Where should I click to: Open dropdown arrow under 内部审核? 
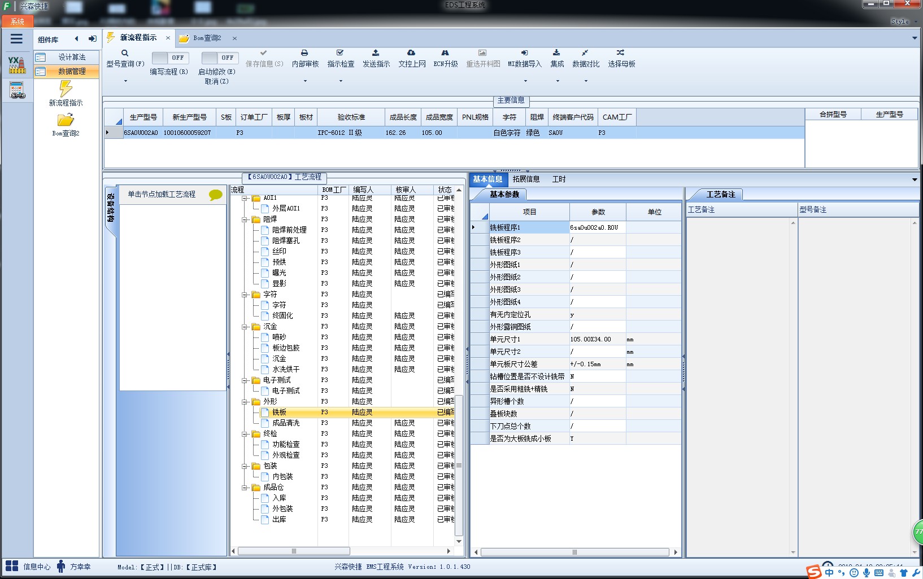pyautogui.click(x=305, y=81)
